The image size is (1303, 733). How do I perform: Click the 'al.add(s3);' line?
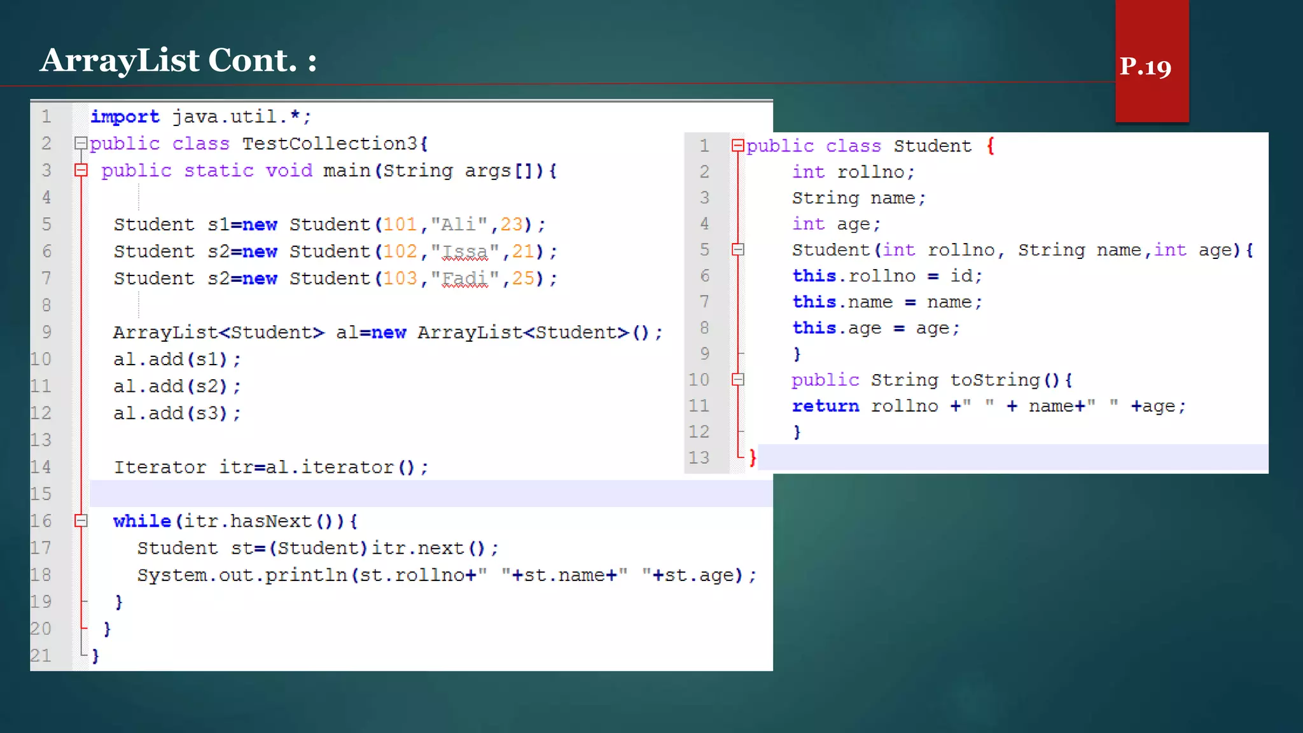[x=177, y=413]
